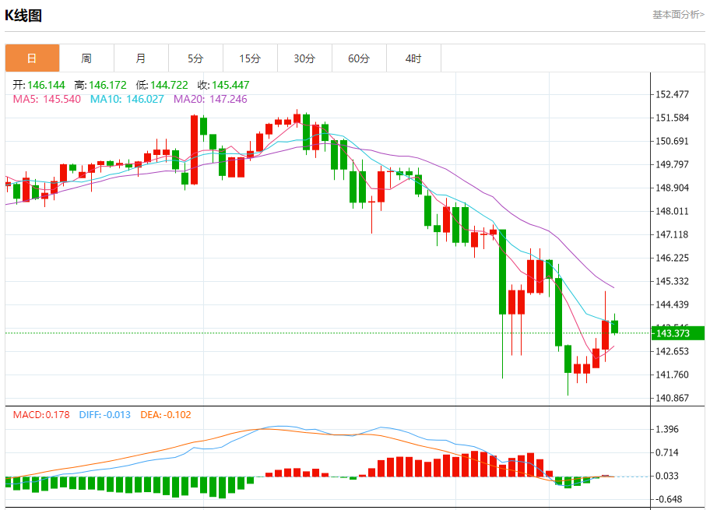The image size is (710, 510).
Task: Click the 低:144.722 low value
Action: (x=162, y=85)
